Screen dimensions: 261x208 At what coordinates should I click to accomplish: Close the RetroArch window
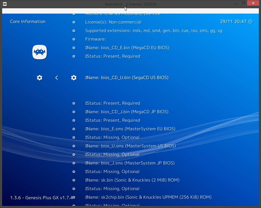(x=253, y=3)
